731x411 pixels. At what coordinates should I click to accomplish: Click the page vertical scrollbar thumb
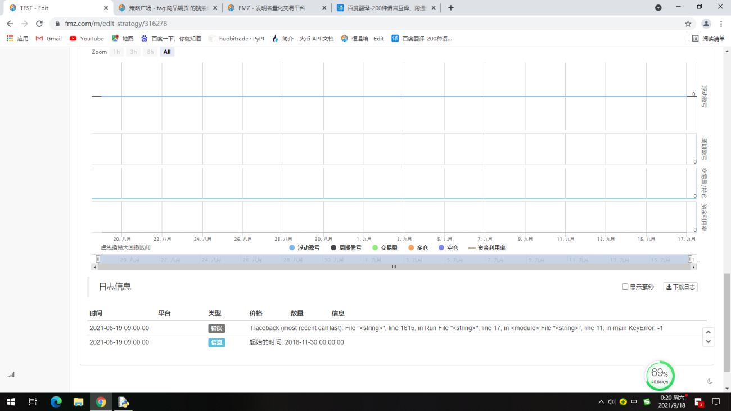click(727, 322)
